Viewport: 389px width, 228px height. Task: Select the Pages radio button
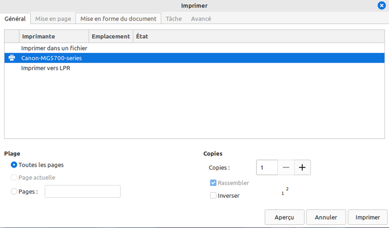coord(14,192)
